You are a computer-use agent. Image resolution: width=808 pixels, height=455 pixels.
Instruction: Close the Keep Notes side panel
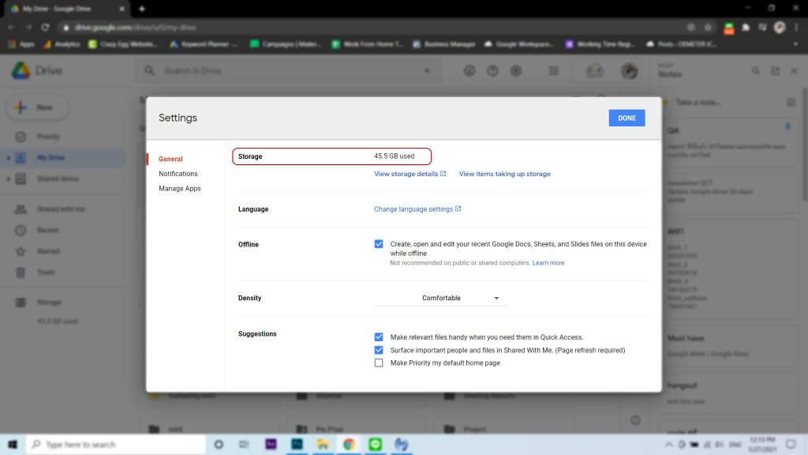click(794, 70)
